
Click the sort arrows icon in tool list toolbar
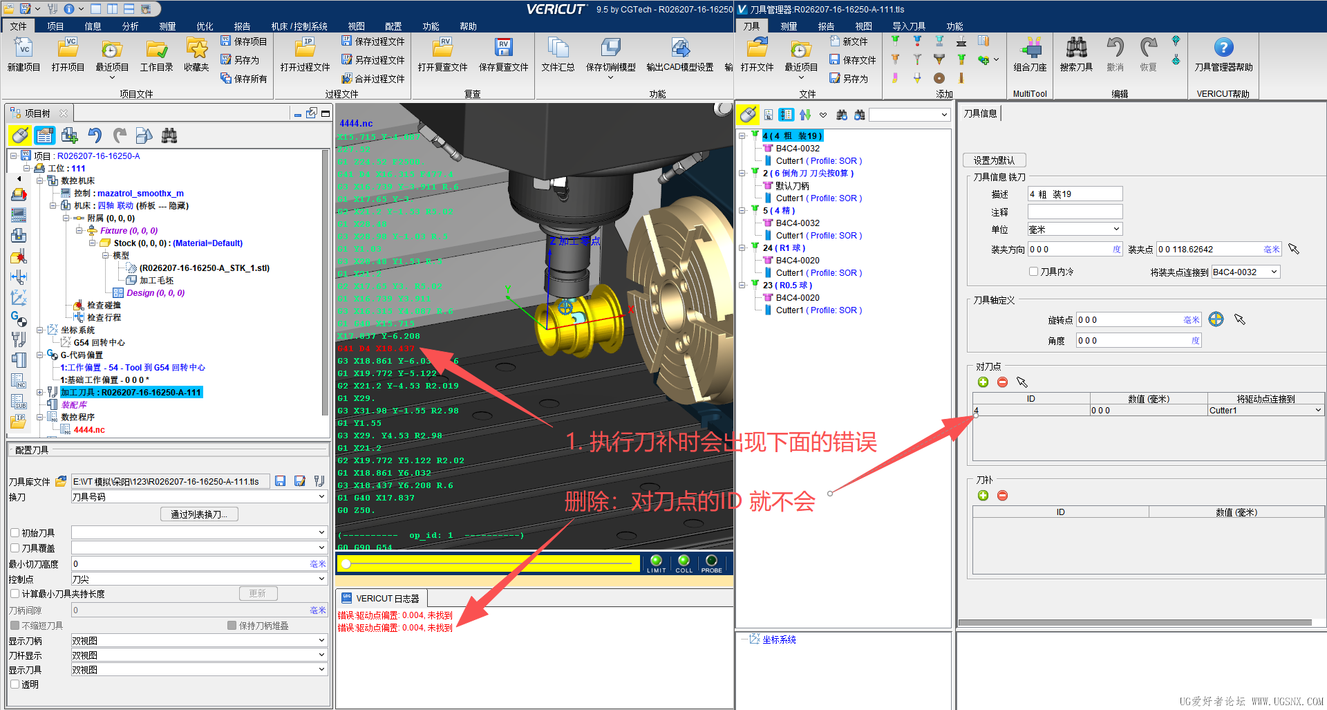(805, 115)
